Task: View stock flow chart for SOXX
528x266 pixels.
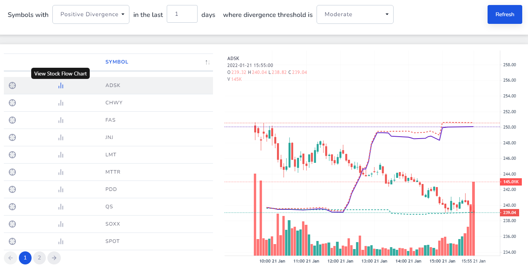Action: [61, 224]
